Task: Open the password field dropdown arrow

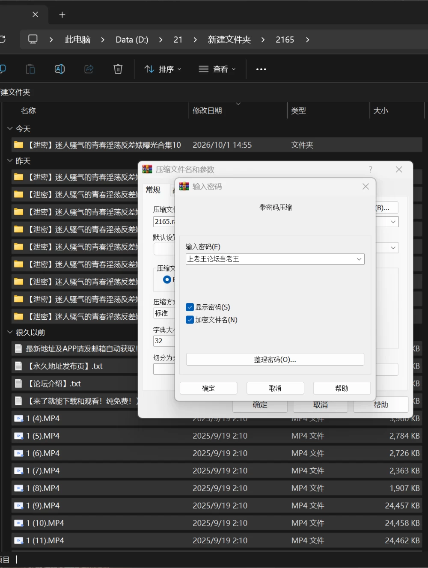Action: [359, 259]
